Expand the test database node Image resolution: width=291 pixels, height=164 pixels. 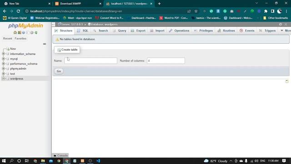coord(3,74)
